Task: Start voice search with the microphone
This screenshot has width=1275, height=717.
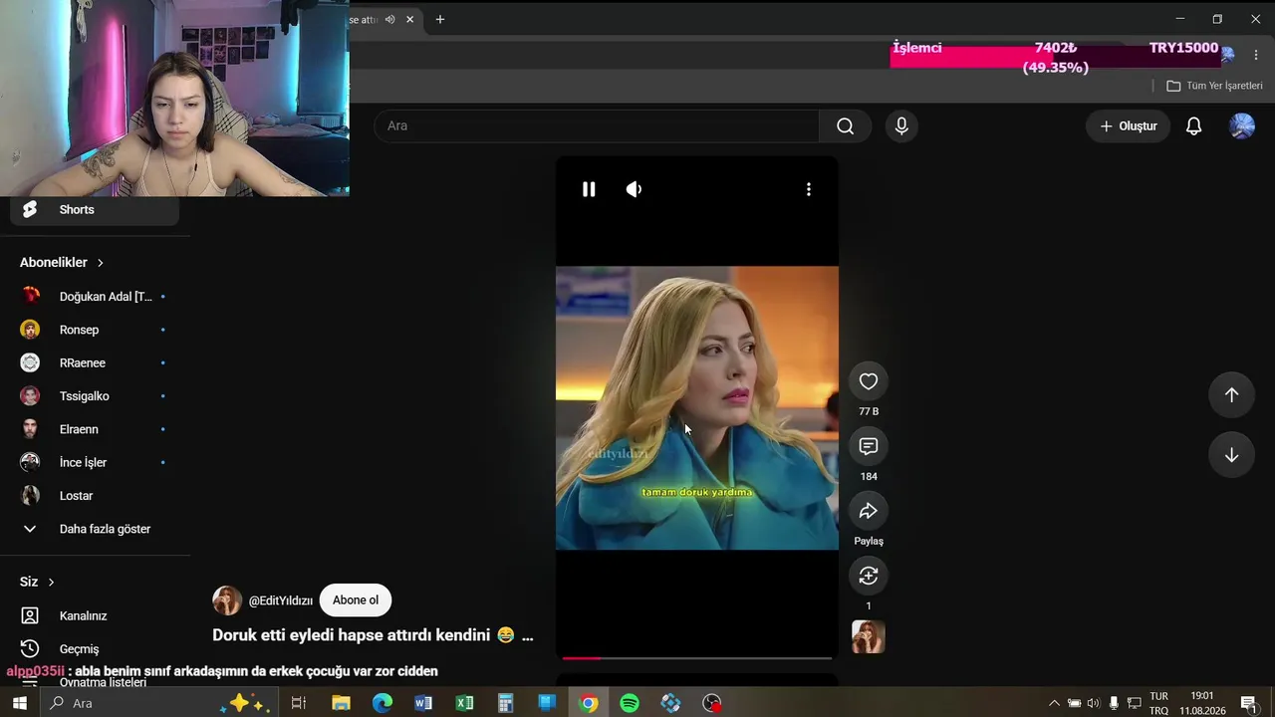Action: [901, 125]
